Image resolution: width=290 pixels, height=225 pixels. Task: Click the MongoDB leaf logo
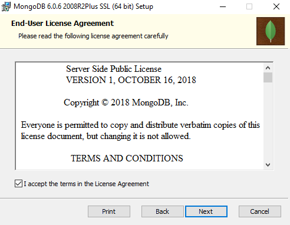pyautogui.click(x=271, y=31)
